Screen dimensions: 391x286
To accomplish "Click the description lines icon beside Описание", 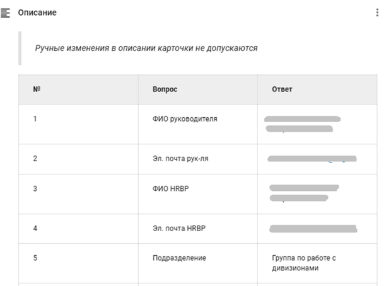I will pyautogui.click(x=5, y=13).
